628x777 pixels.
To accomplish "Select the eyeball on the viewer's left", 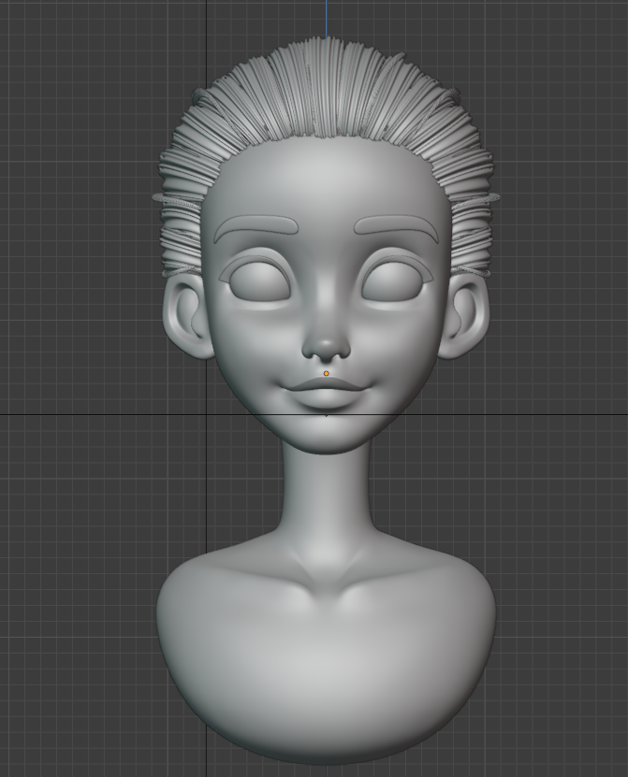I will click(260, 281).
